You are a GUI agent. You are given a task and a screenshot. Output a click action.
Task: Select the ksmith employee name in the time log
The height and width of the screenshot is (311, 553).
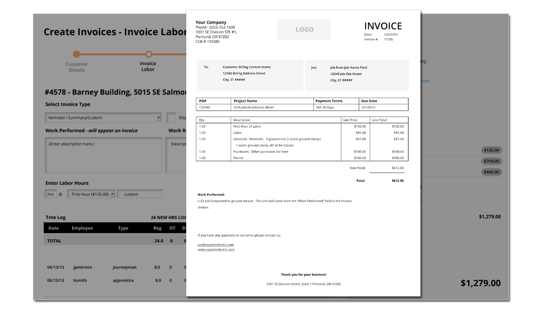click(80, 280)
